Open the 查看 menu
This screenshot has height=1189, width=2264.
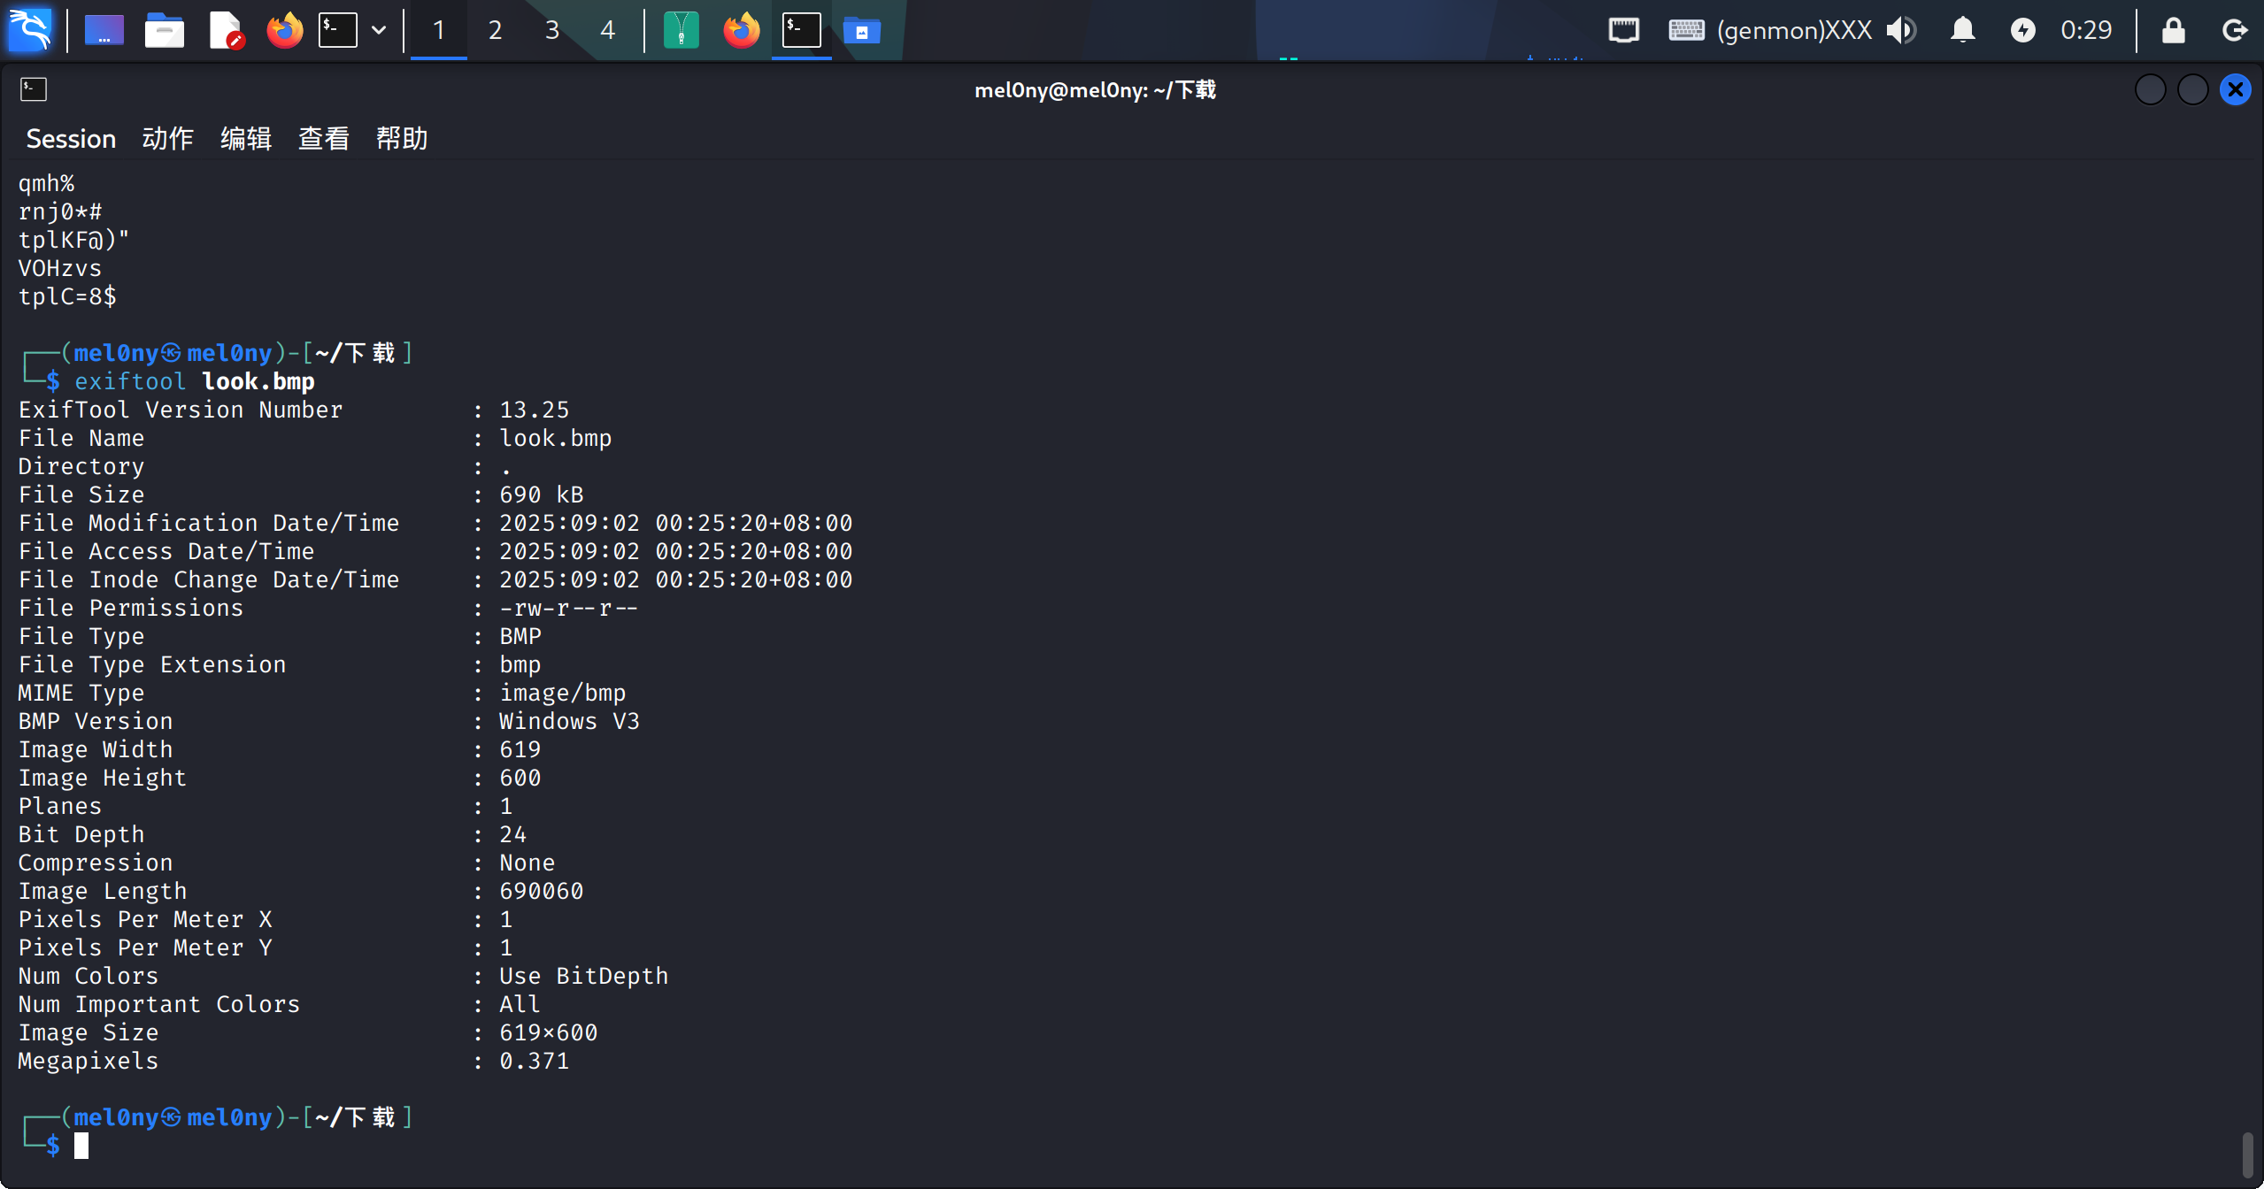[323, 139]
